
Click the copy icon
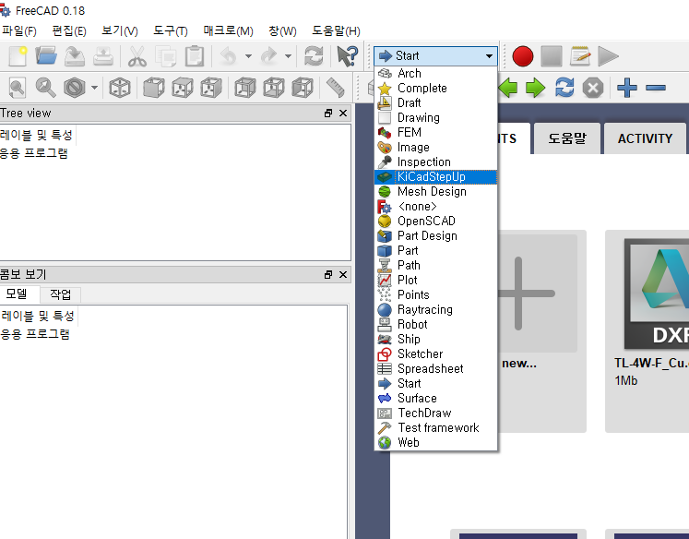tap(166, 56)
